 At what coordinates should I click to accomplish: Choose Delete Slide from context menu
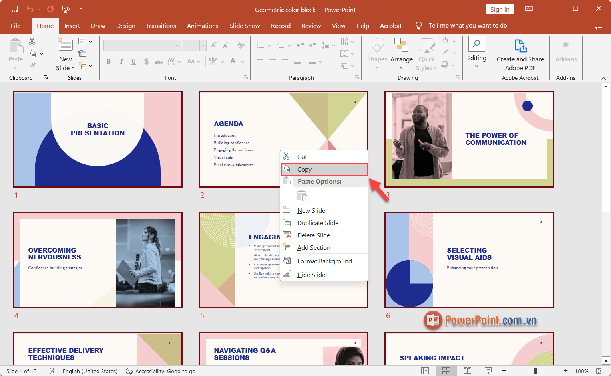pyautogui.click(x=324, y=235)
